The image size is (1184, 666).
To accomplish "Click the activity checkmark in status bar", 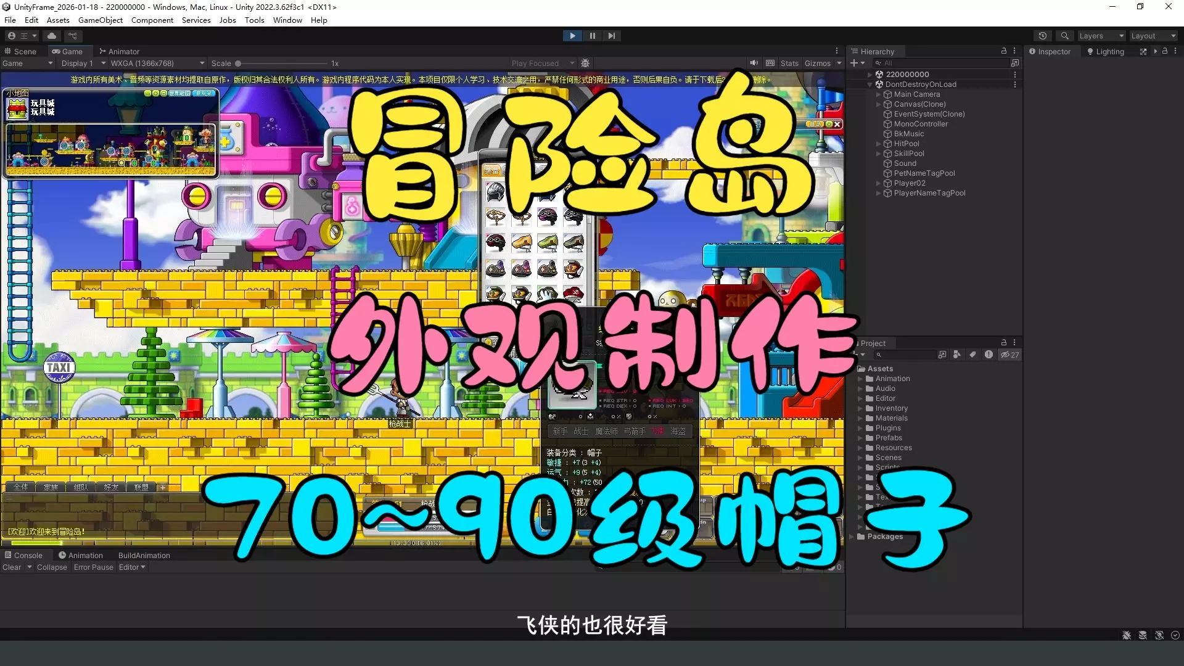I will coord(1175,635).
